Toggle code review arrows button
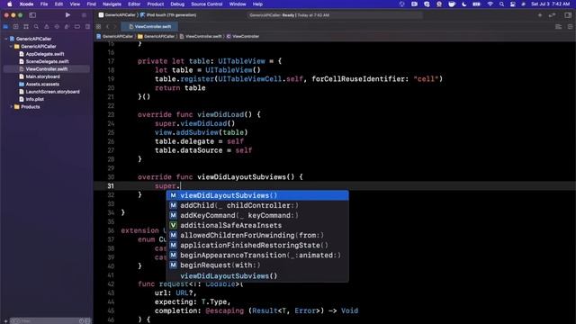The height and width of the screenshot is (324, 576). click(552, 15)
